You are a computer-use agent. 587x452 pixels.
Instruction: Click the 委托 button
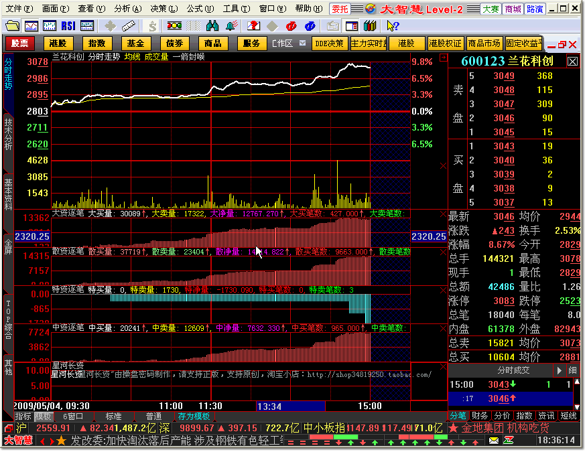(x=340, y=9)
